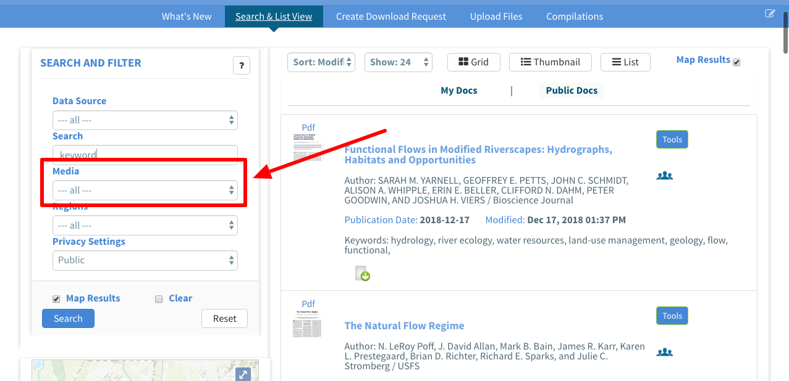The height and width of the screenshot is (381, 789).
Task: Open the Privacy Settings dropdown
Action: (145, 260)
